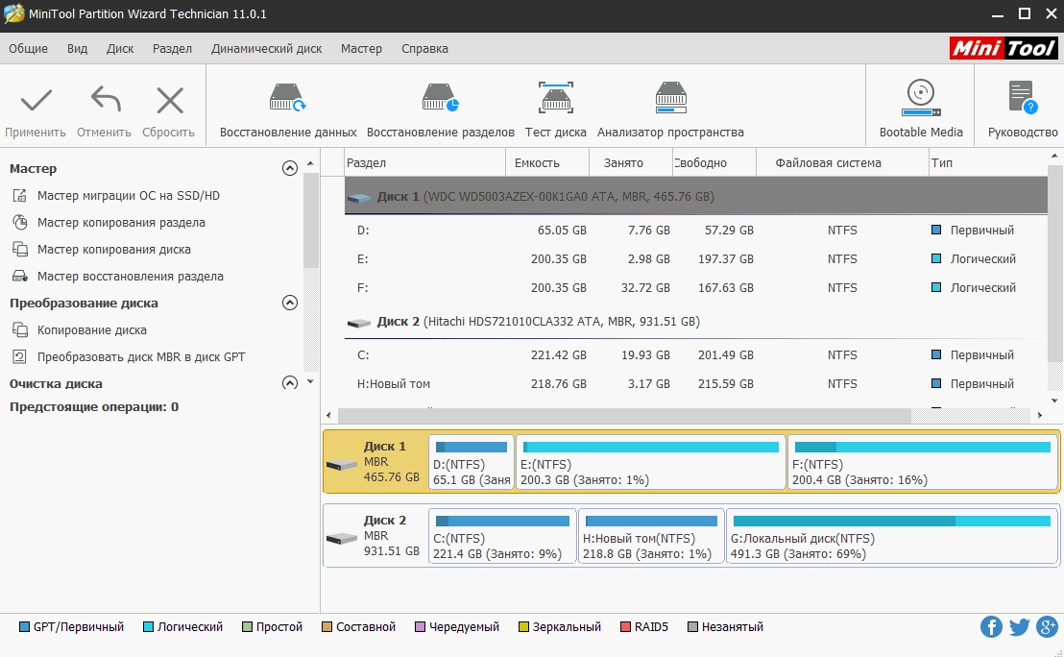Select G:Локальный диск partition block in map
This screenshot has height=657, width=1064.
[892, 536]
